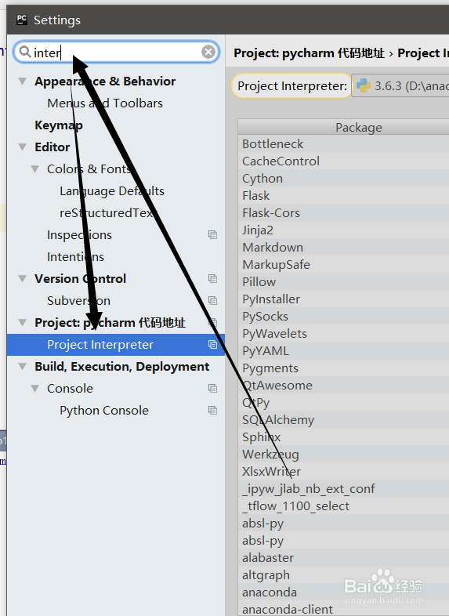Select Project Interpreter in the tree
Screen dimensions: 449x616
[x=116, y=345]
